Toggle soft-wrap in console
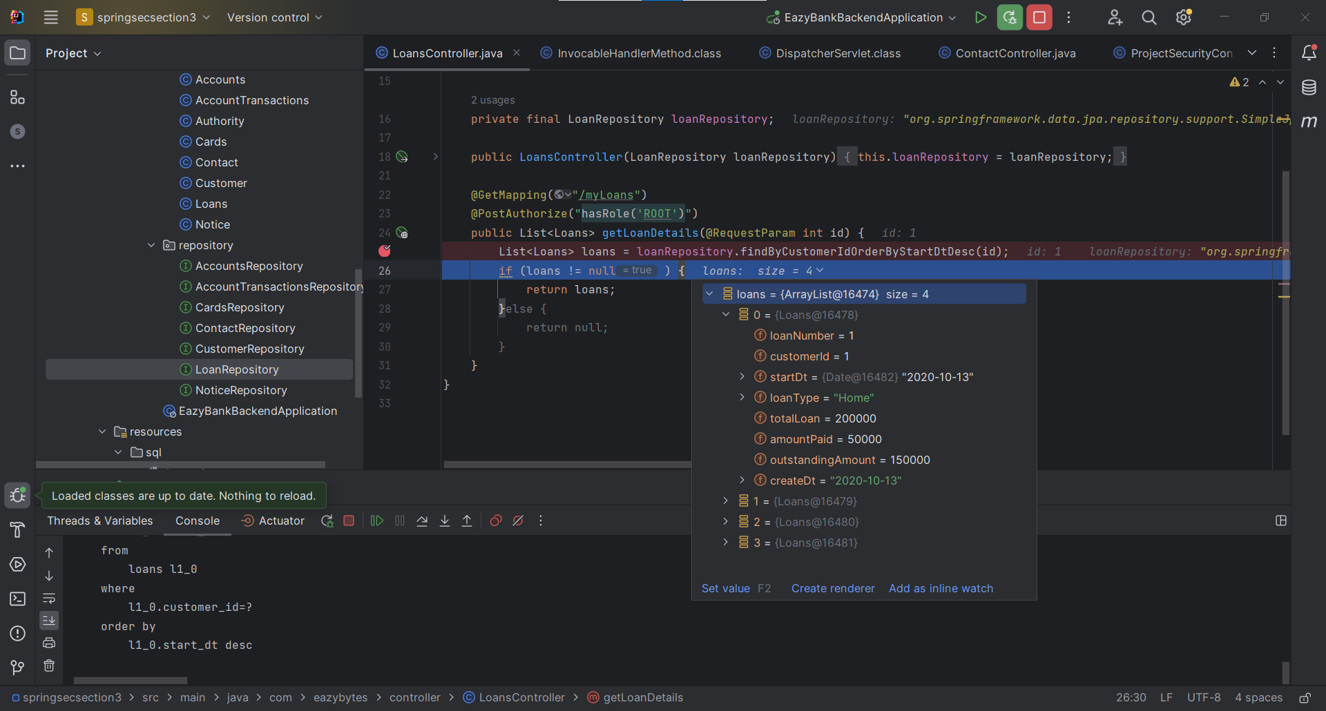The height and width of the screenshot is (711, 1326). pos(49,598)
